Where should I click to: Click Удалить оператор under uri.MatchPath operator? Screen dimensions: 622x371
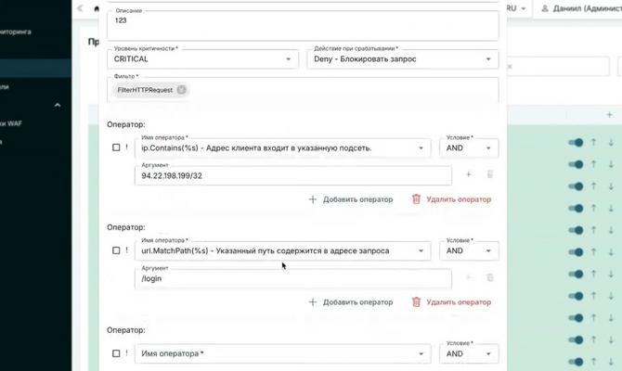[x=451, y=302]
